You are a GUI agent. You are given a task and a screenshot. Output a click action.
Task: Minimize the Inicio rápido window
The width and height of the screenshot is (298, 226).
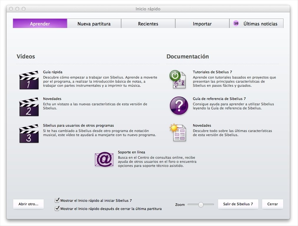click(17, 9)
